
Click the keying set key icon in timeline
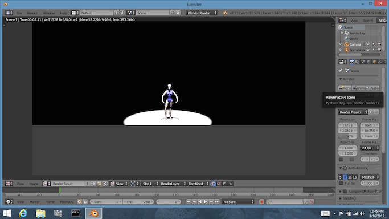click(x=269, y=202)
